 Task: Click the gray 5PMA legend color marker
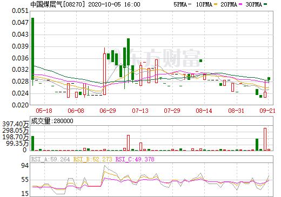point(190,4)
